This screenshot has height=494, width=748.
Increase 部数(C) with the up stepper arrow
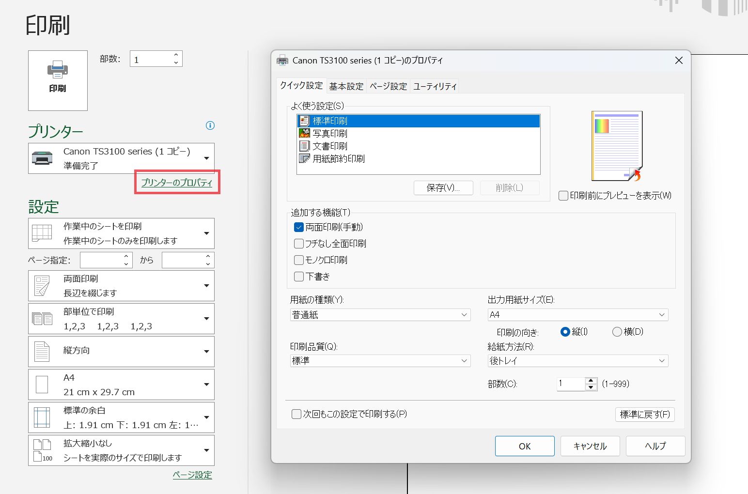pos(591,381)
